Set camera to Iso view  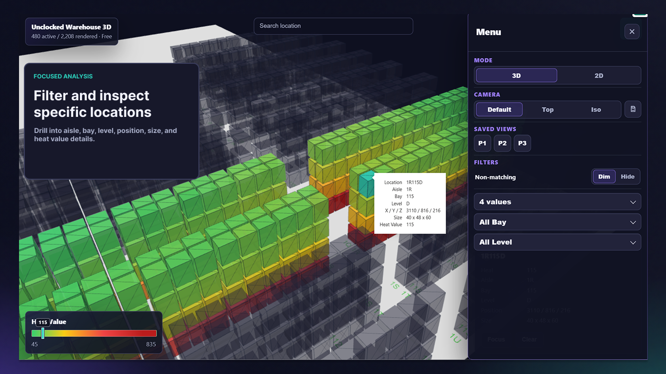point(596,110)
